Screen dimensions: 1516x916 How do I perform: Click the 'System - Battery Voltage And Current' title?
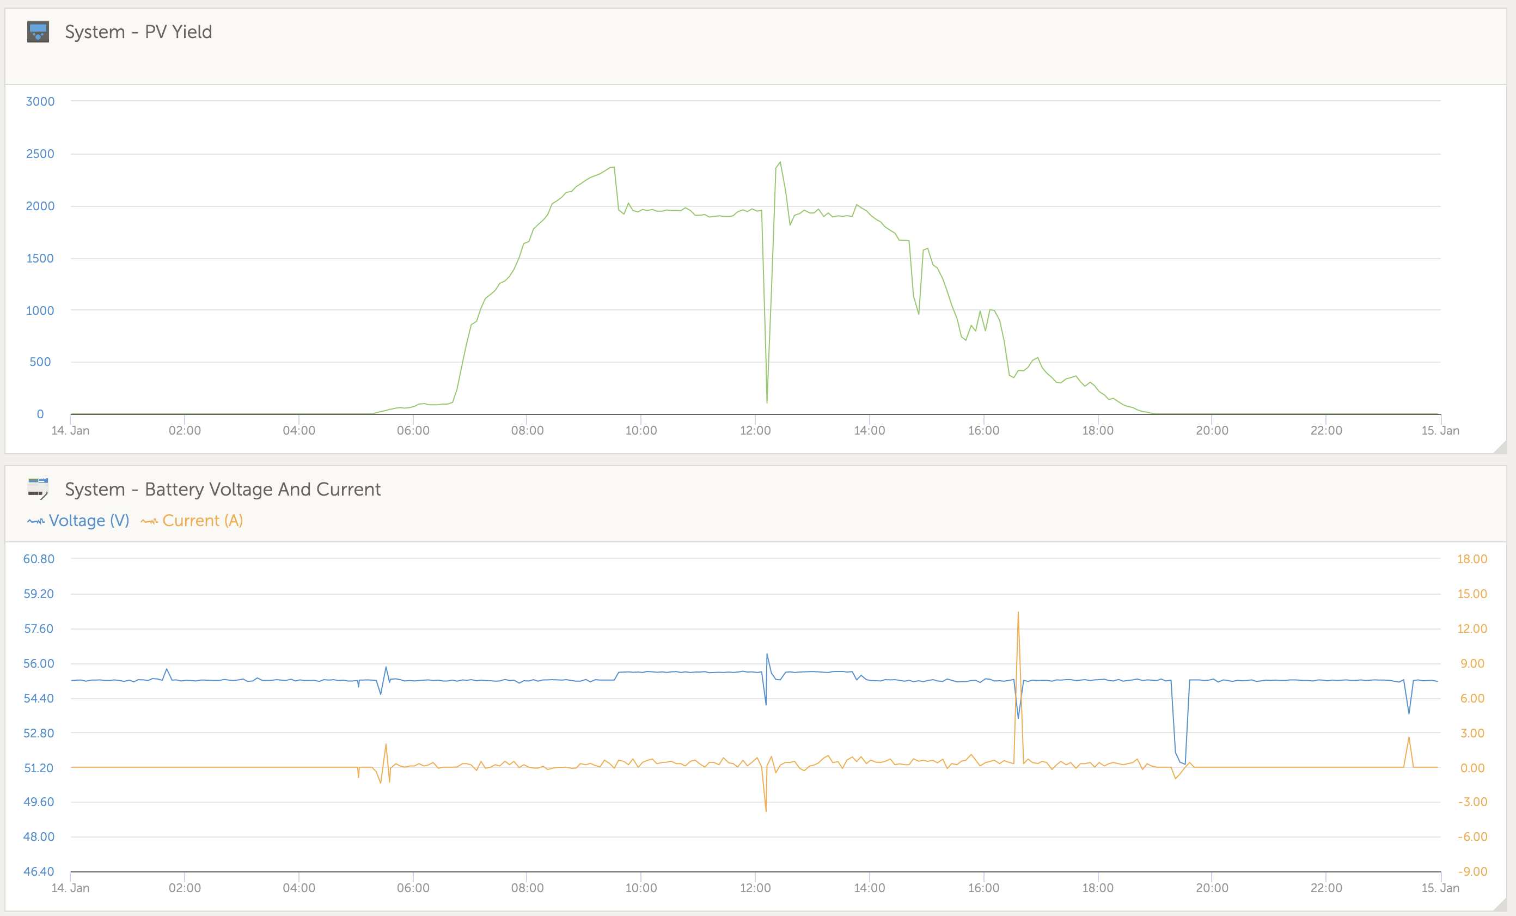point(223,489)
